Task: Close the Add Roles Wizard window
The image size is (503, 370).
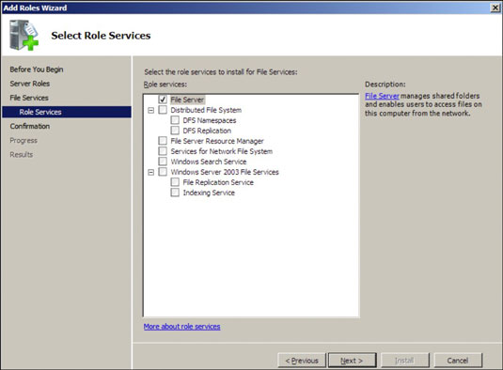Action: click(x=495, y=8)
